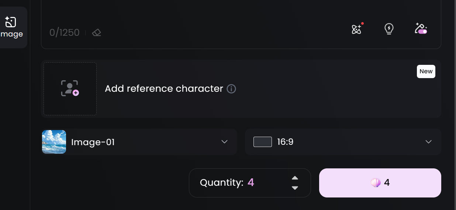The width and height of the screenshot is (456, 210).
Task: Open the Image tab in the sidebar
Action: coord(11,27)
